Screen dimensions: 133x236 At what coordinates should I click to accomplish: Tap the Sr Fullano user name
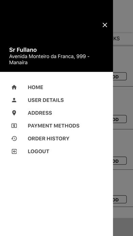click(x=23, y=50)
